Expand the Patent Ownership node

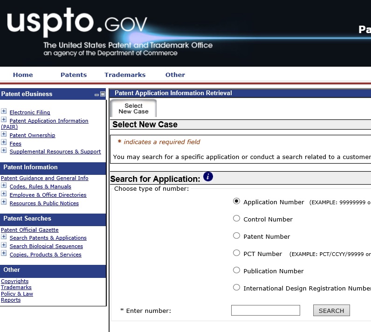click(x=4, y=134)
